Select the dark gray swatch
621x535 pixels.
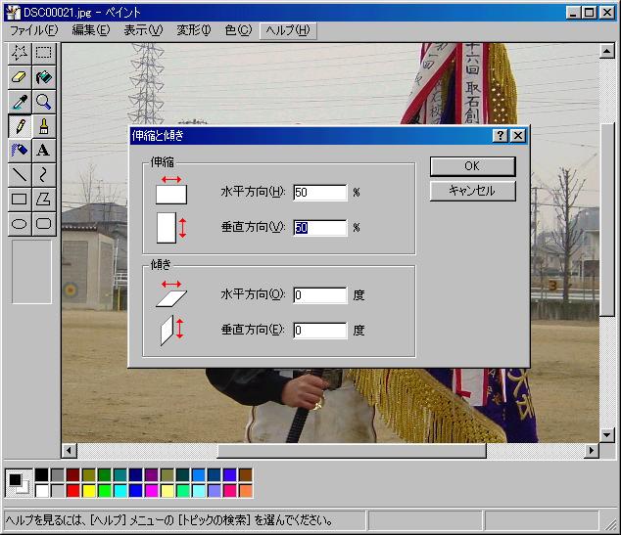pyautogui.click(x=58, y=475)
